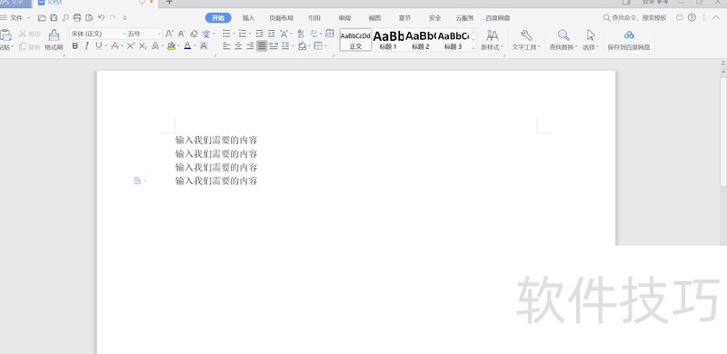Viewport: 727px width, 354px height.
Task: Click the decrease indent icon
Action: (260, 34)
